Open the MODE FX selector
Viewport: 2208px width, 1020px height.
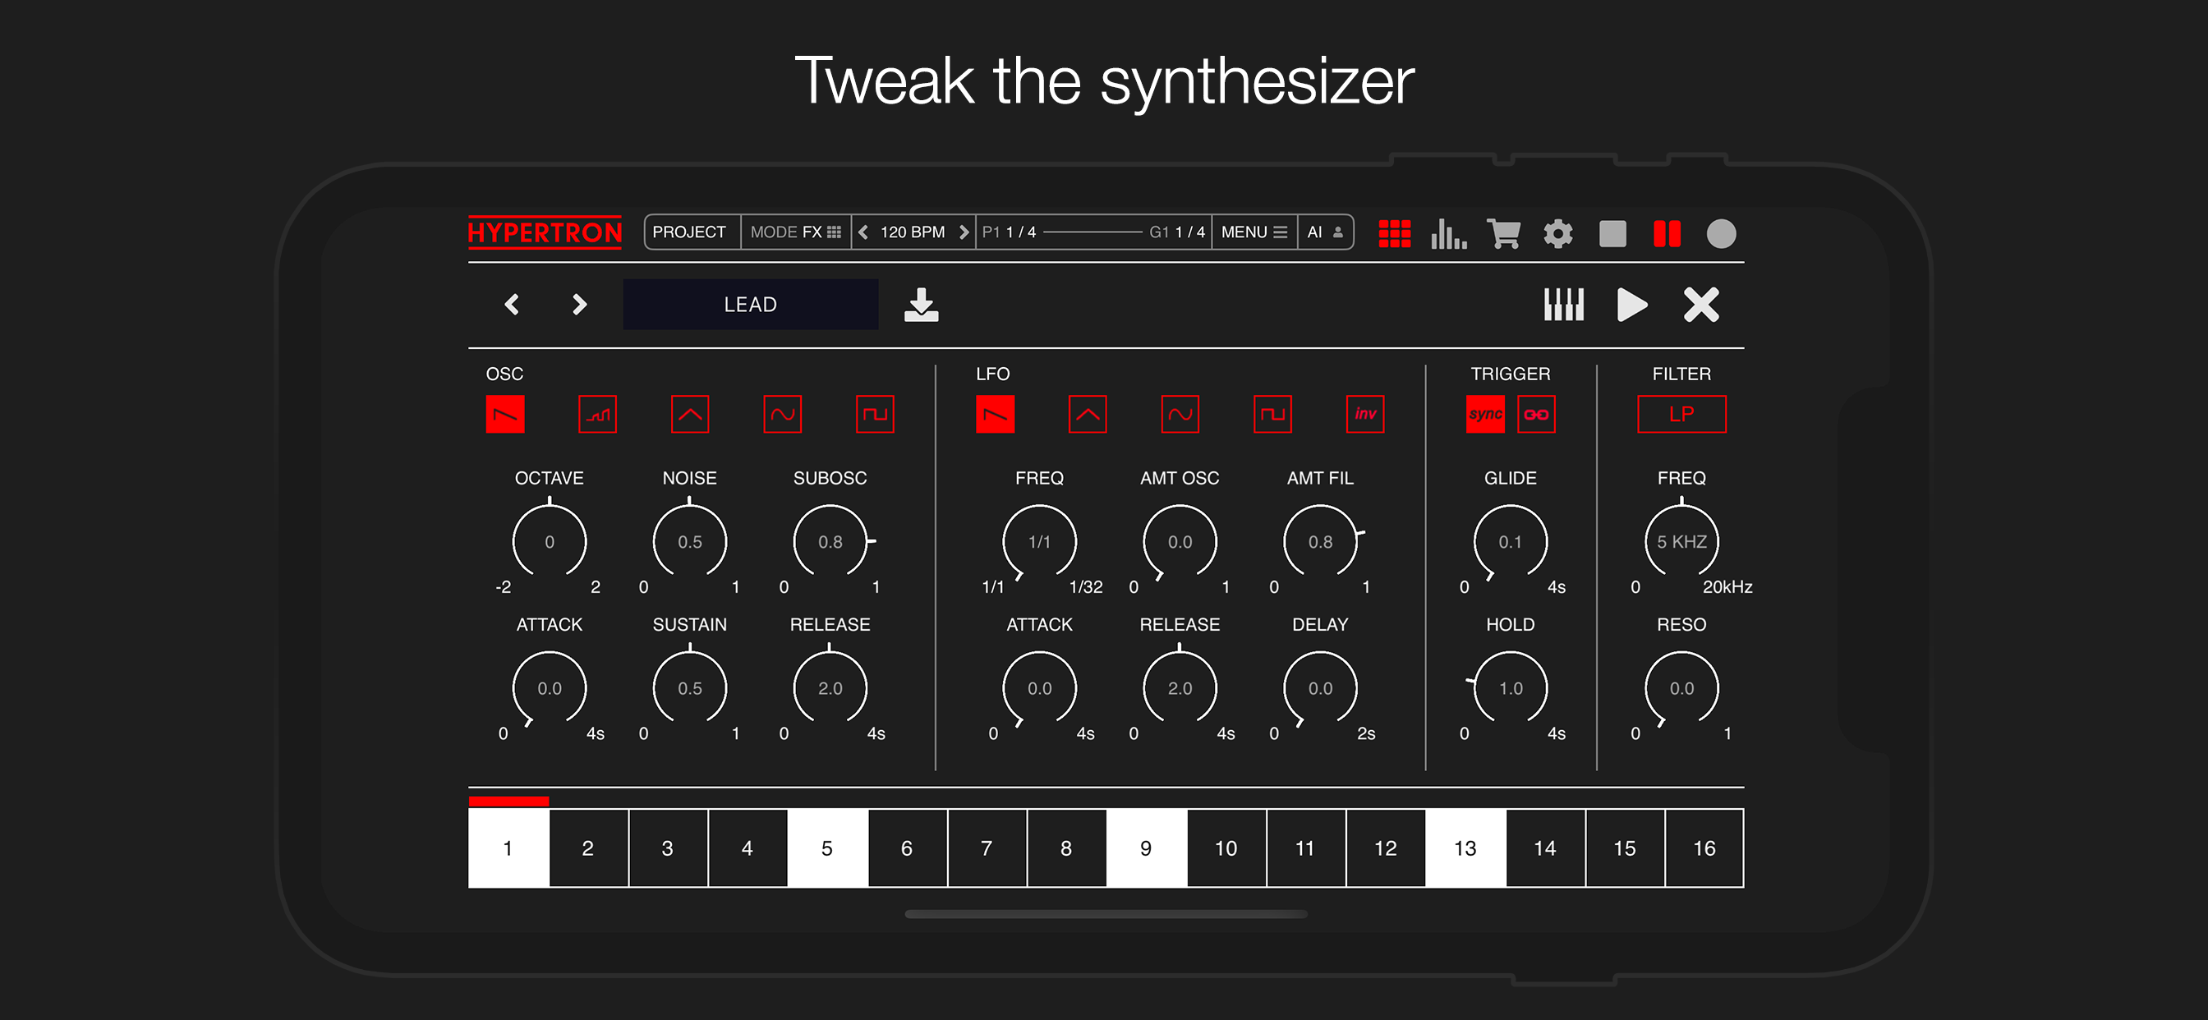click(x=795, y=232)
